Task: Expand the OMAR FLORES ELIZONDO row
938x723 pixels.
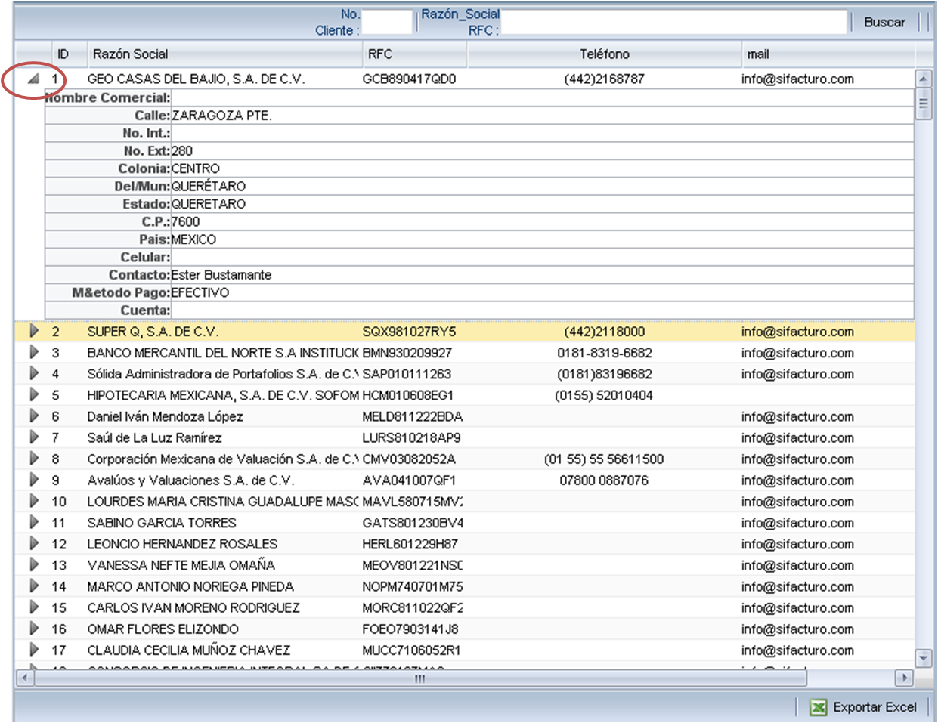Action: pos(34,629)
